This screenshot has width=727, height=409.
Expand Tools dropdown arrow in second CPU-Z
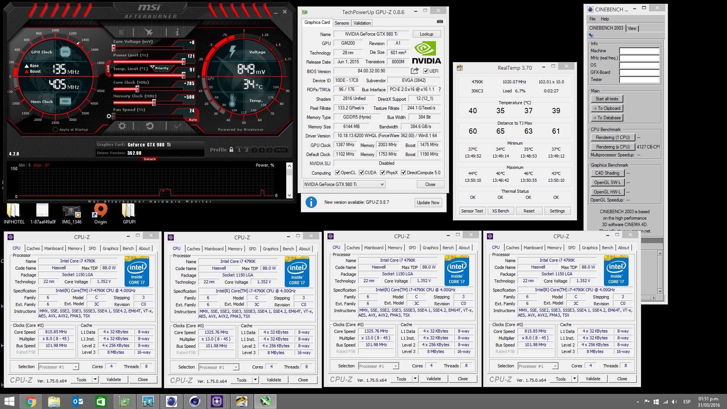[x=255, y=380]
